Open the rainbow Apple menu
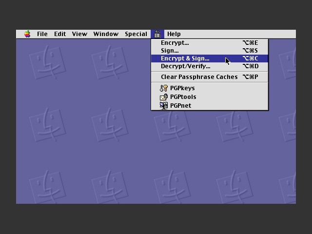The height and width of the screenshot is (234, 312). (27, 34)
